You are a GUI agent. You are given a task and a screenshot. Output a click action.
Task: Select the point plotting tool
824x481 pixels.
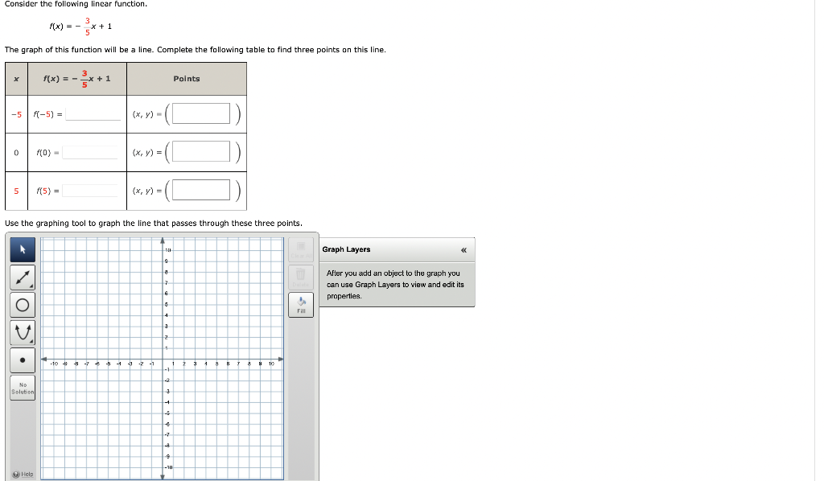click(x=22, y=360)
